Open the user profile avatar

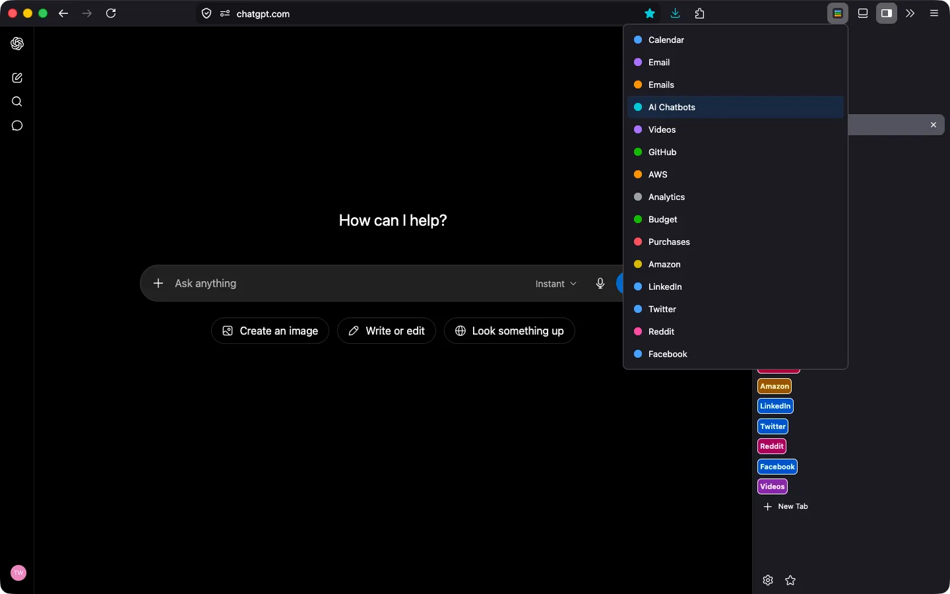(x=18, y=573)
